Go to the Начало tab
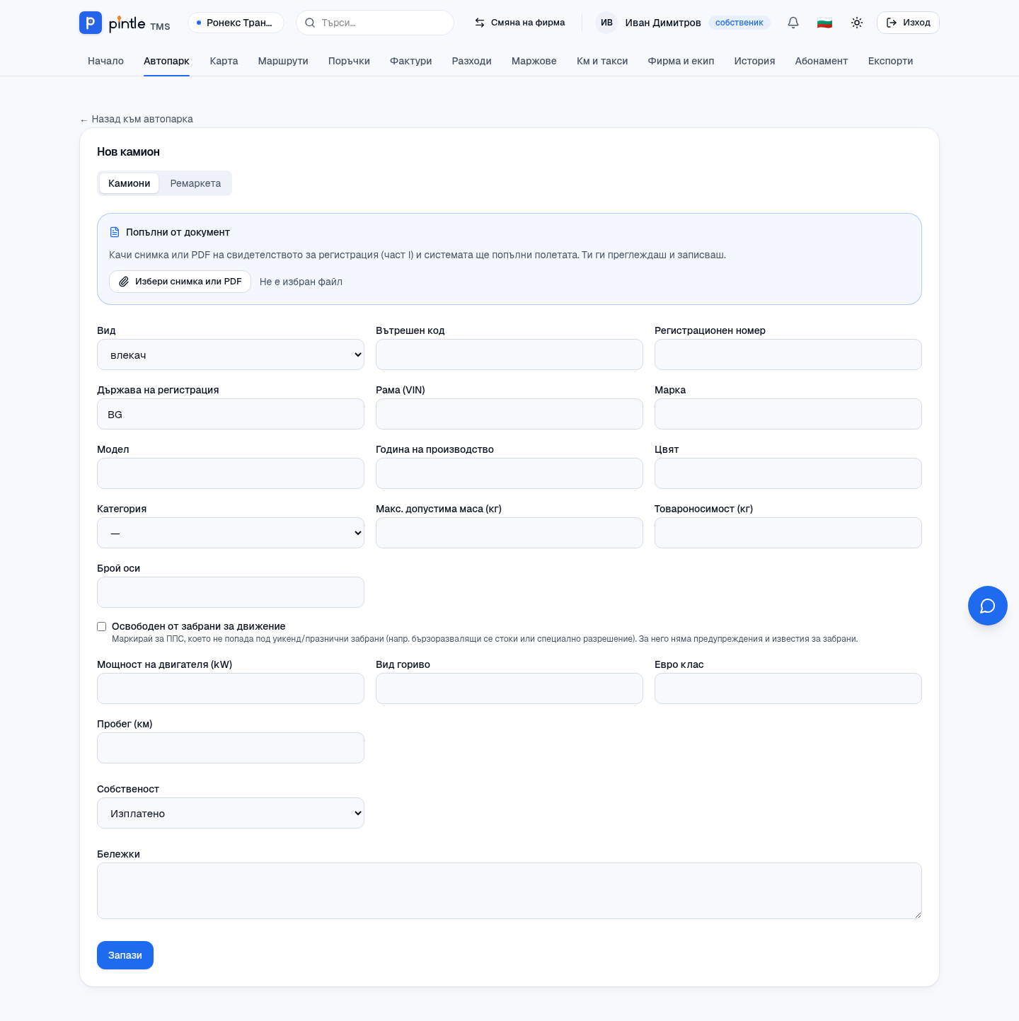 pyautogui.click(x=105, y=61)
